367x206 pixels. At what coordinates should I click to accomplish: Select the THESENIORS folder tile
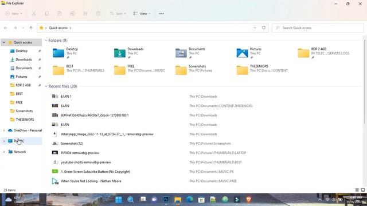[x=262, y=70]
